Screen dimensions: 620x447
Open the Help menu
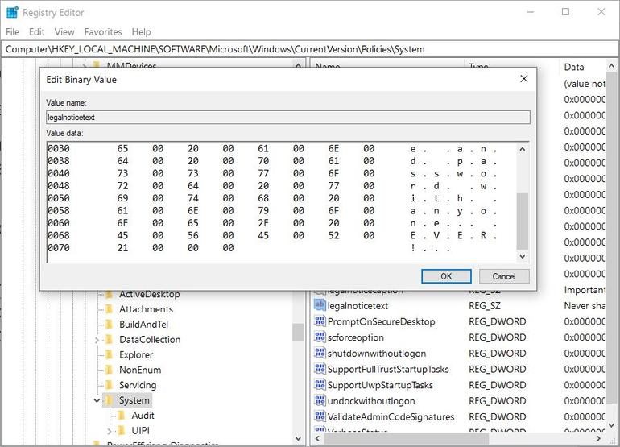[x=141, y=32]
